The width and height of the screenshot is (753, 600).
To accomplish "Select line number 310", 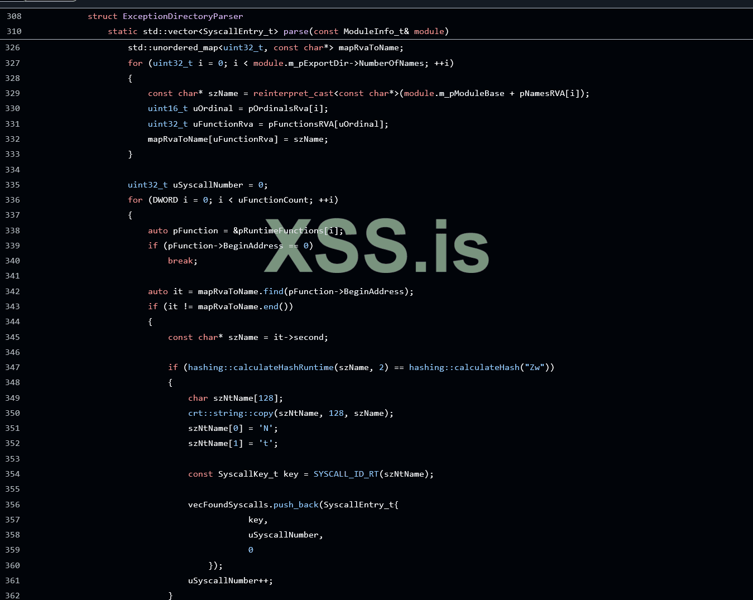I will tap(14, 31).
